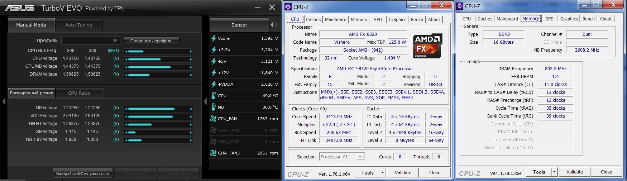Click the ASUS logo in TurboV EVO

pyautogui.click(x=20, y=8)
